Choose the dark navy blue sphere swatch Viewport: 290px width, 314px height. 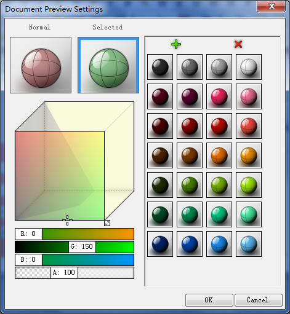tap(160, 244)
